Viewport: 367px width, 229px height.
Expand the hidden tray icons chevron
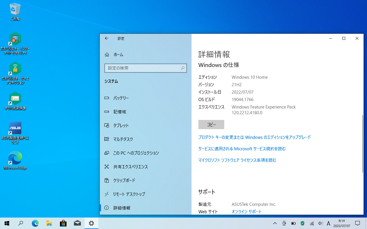(275, 223)
